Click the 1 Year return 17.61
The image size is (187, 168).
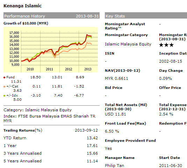[92, 146]
